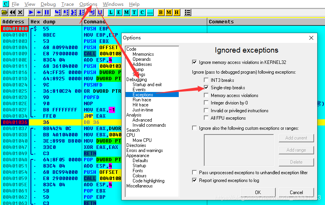This screenshot has height=205, width=325.
Task: Click the Add range button
Action: [296, 150]
